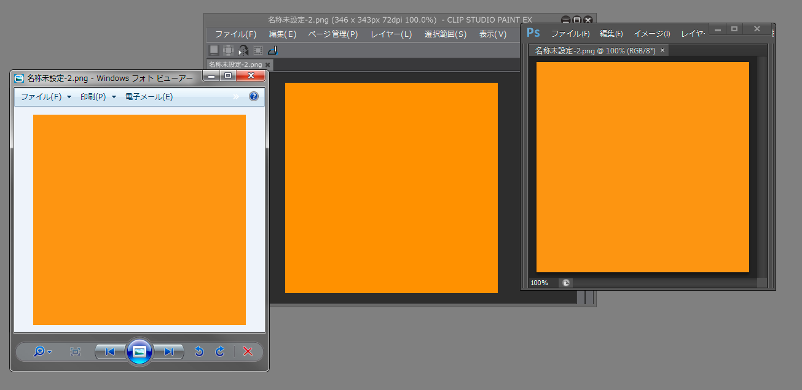802x390 pixels.
Task: Open the 選択範囲(S) menu in Clip Studio Paint
Action: (445, 34)
